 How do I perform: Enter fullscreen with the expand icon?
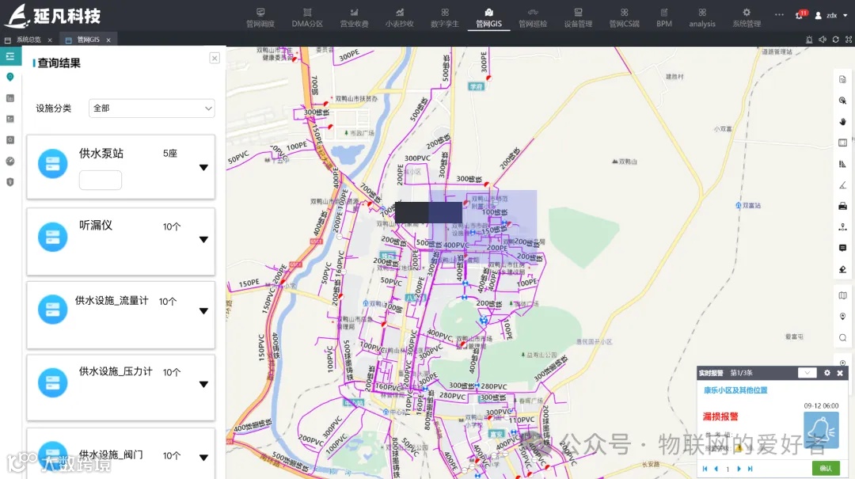coord(849,40)
